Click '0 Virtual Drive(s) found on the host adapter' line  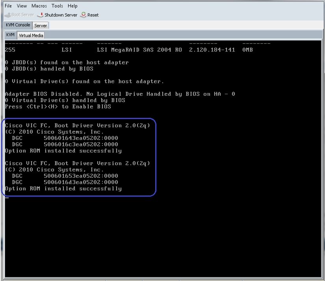pos(84,81)
